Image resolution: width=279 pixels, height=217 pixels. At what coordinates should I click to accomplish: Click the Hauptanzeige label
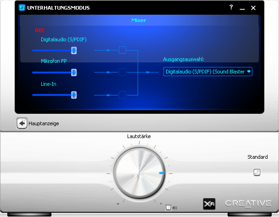click(44, 123)
